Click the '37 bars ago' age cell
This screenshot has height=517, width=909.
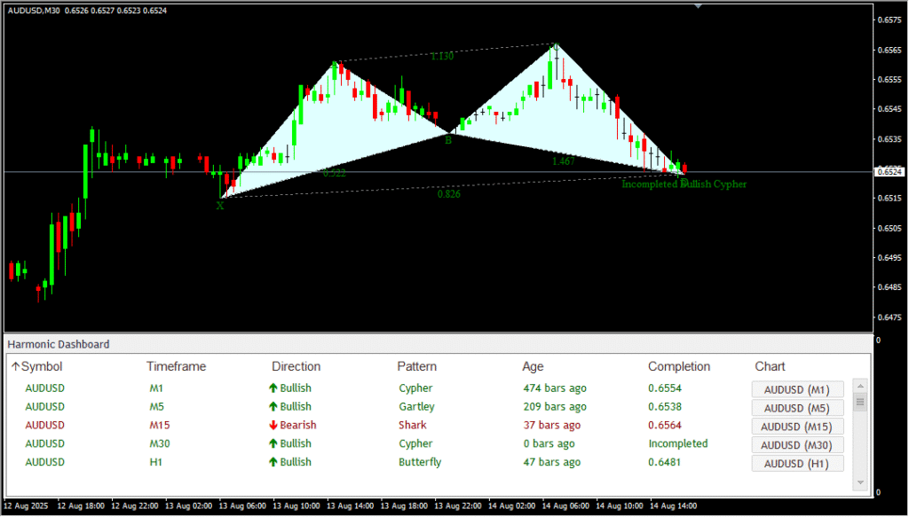coord(552,426)
